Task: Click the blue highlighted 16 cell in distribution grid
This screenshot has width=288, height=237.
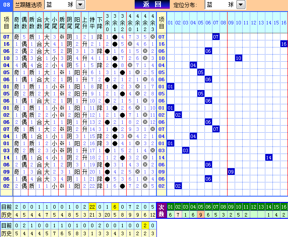Action: [284, 44]
